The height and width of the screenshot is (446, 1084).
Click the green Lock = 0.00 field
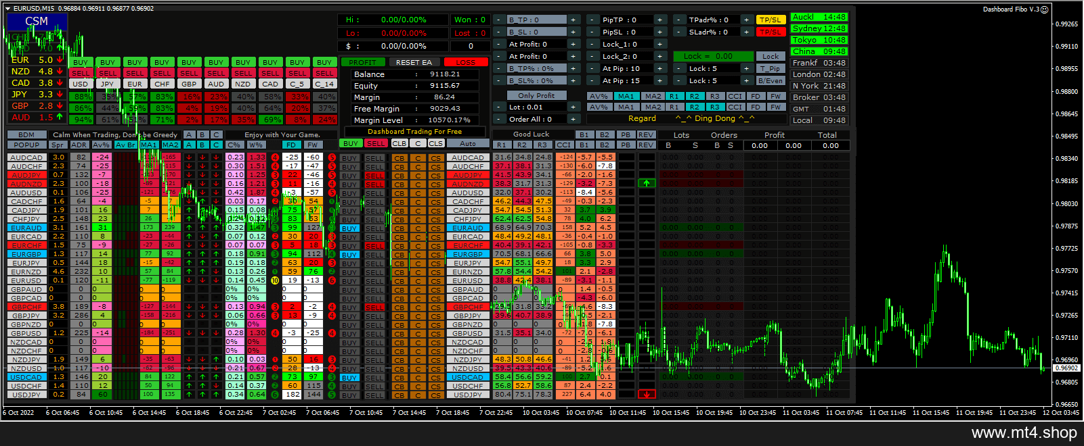pyautogui.click(x=713, y=56)
